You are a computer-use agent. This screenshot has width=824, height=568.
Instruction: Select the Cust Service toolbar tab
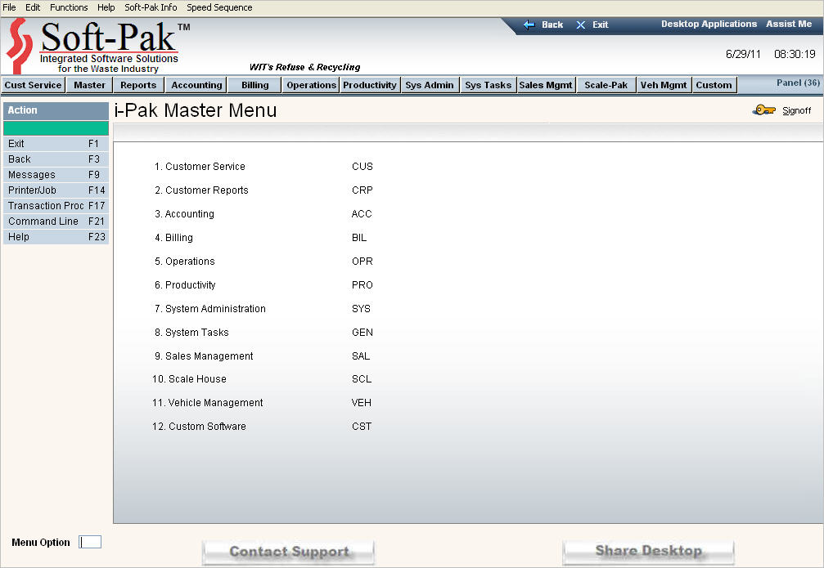(x=33, y=85)
